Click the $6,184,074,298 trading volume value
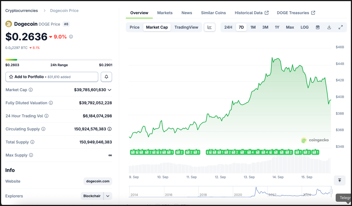352x206 pixels. click(x=97, y=116)
